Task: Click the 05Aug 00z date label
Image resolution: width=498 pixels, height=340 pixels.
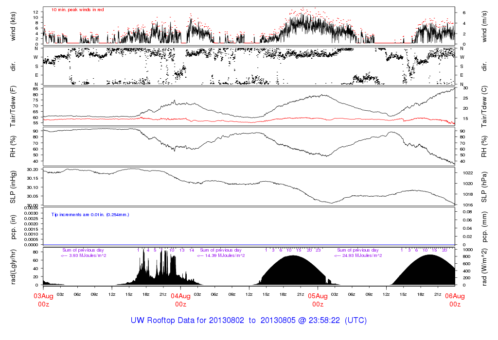Action: [318, 300]
